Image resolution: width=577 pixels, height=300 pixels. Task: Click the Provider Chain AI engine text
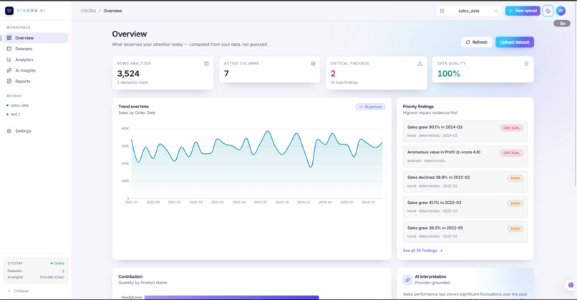52,277
